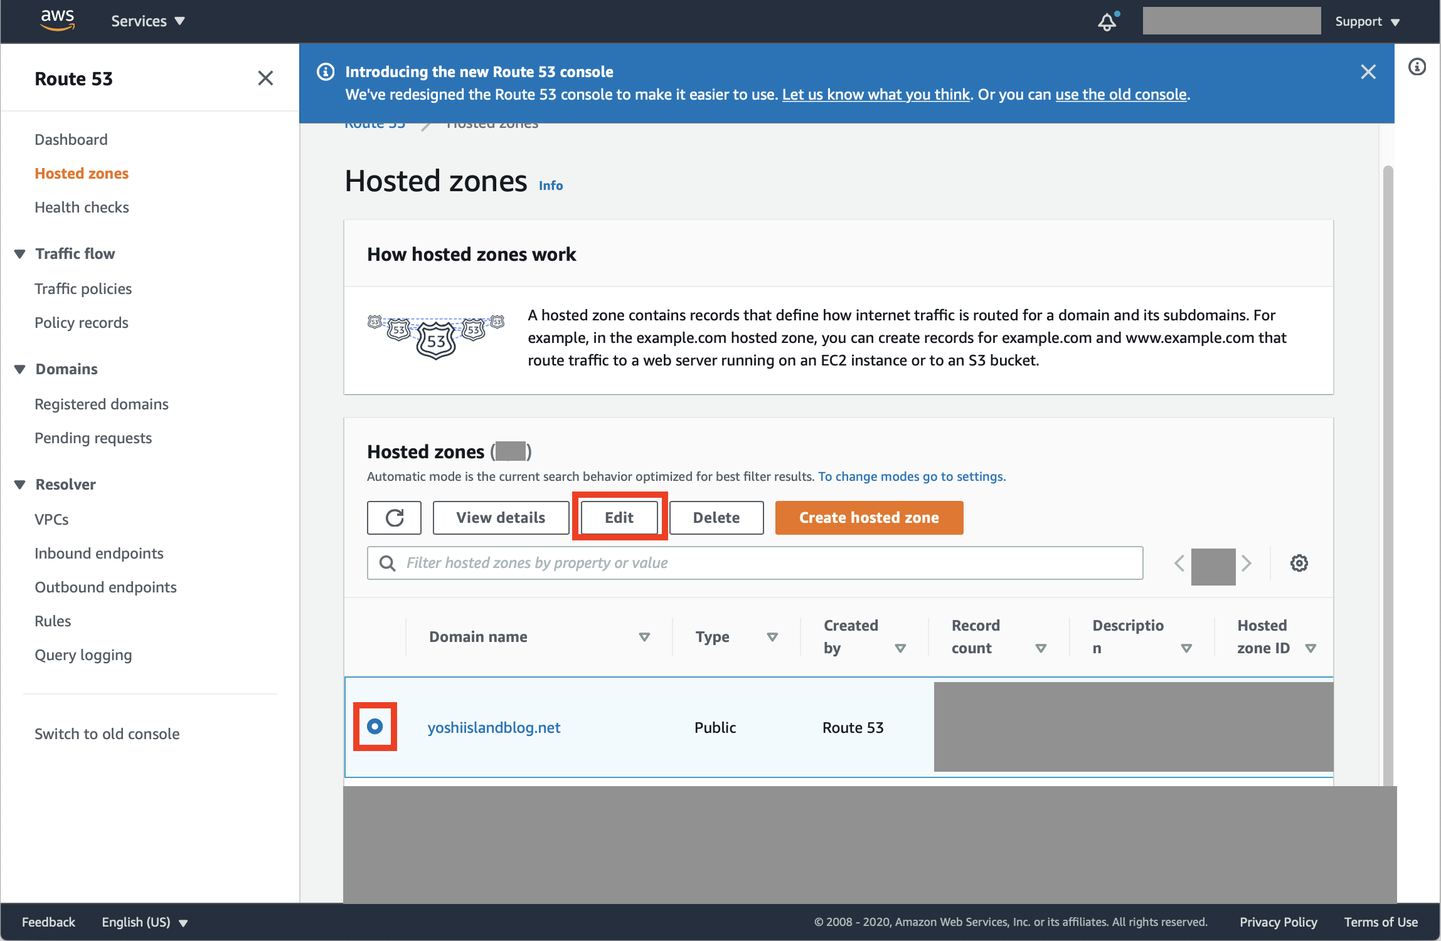Click the 'How hosted zones work' heading
This screenshot has width=1441, height=941.
click(x=471, y=255)
